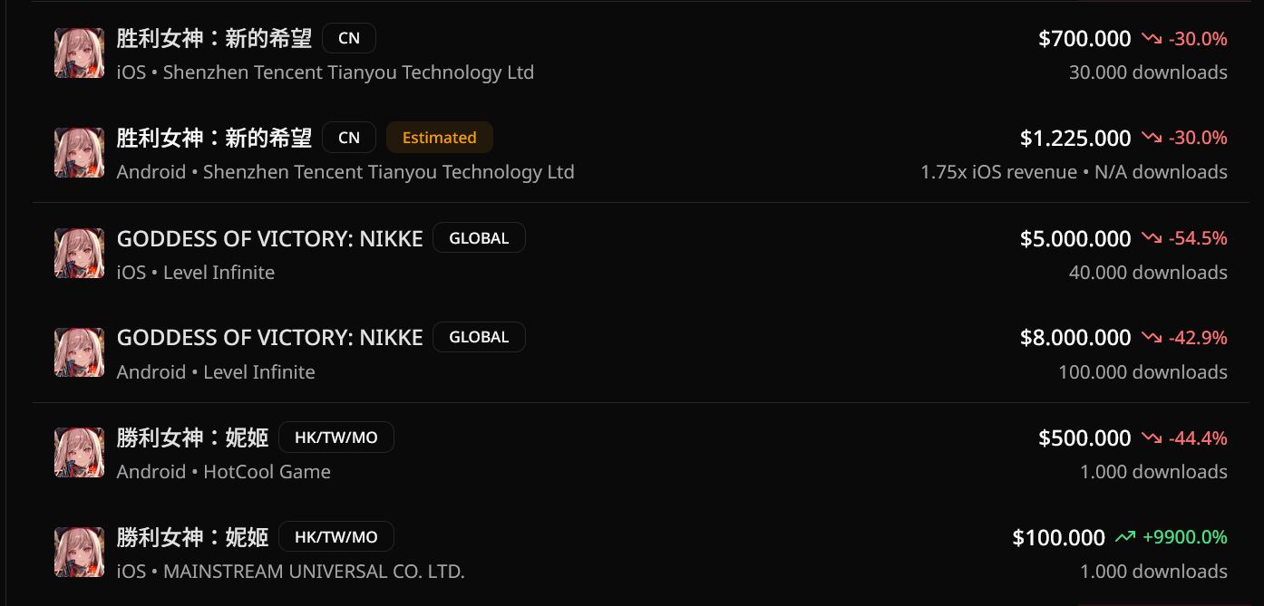This screenshot has width=1264, height=606.
Task: Click the down-trend arrow beside $5.000.000
Action: click(1152, 238)
